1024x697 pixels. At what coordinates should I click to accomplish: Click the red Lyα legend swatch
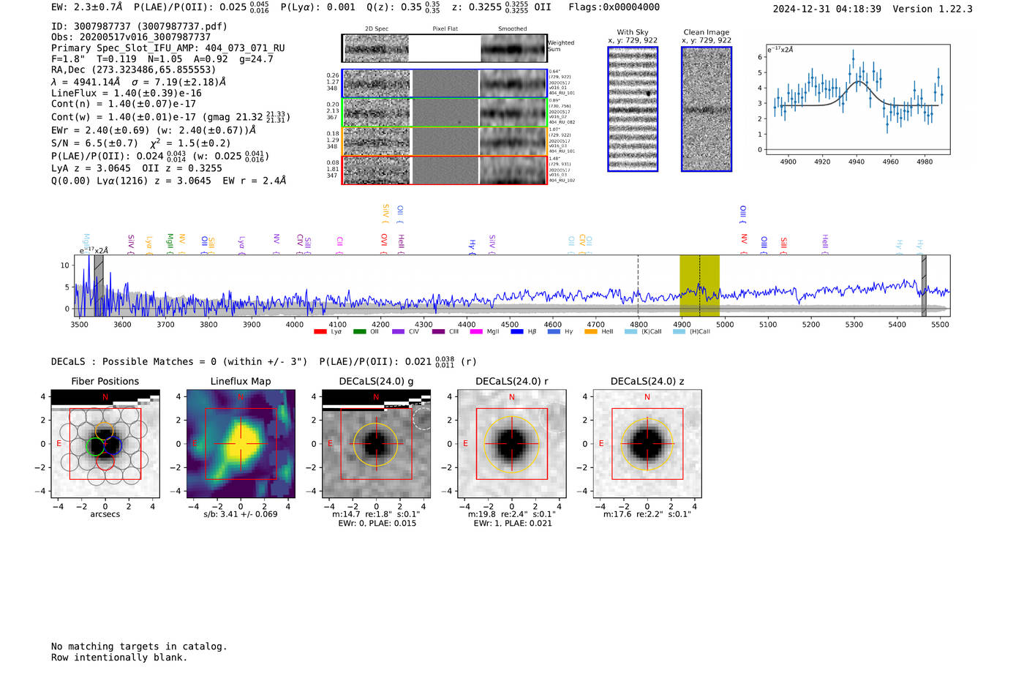(x=320, y=332)
